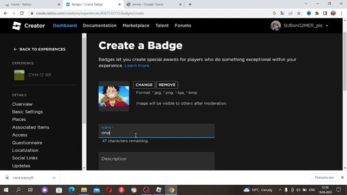Follow the Learn more link

point(137,66)
